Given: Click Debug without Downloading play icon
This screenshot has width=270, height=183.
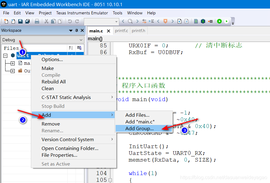Looking at the screenshot, I should click(x=227, y=21).
